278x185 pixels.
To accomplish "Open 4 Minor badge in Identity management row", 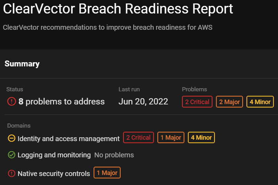I will [201, 138].
